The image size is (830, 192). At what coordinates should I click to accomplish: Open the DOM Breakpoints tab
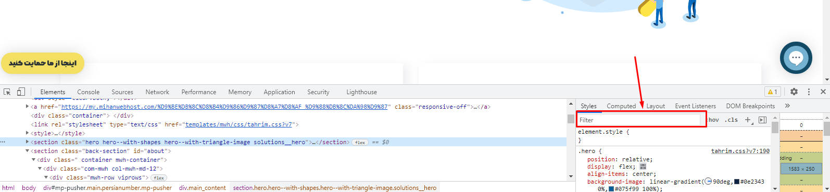750,106
